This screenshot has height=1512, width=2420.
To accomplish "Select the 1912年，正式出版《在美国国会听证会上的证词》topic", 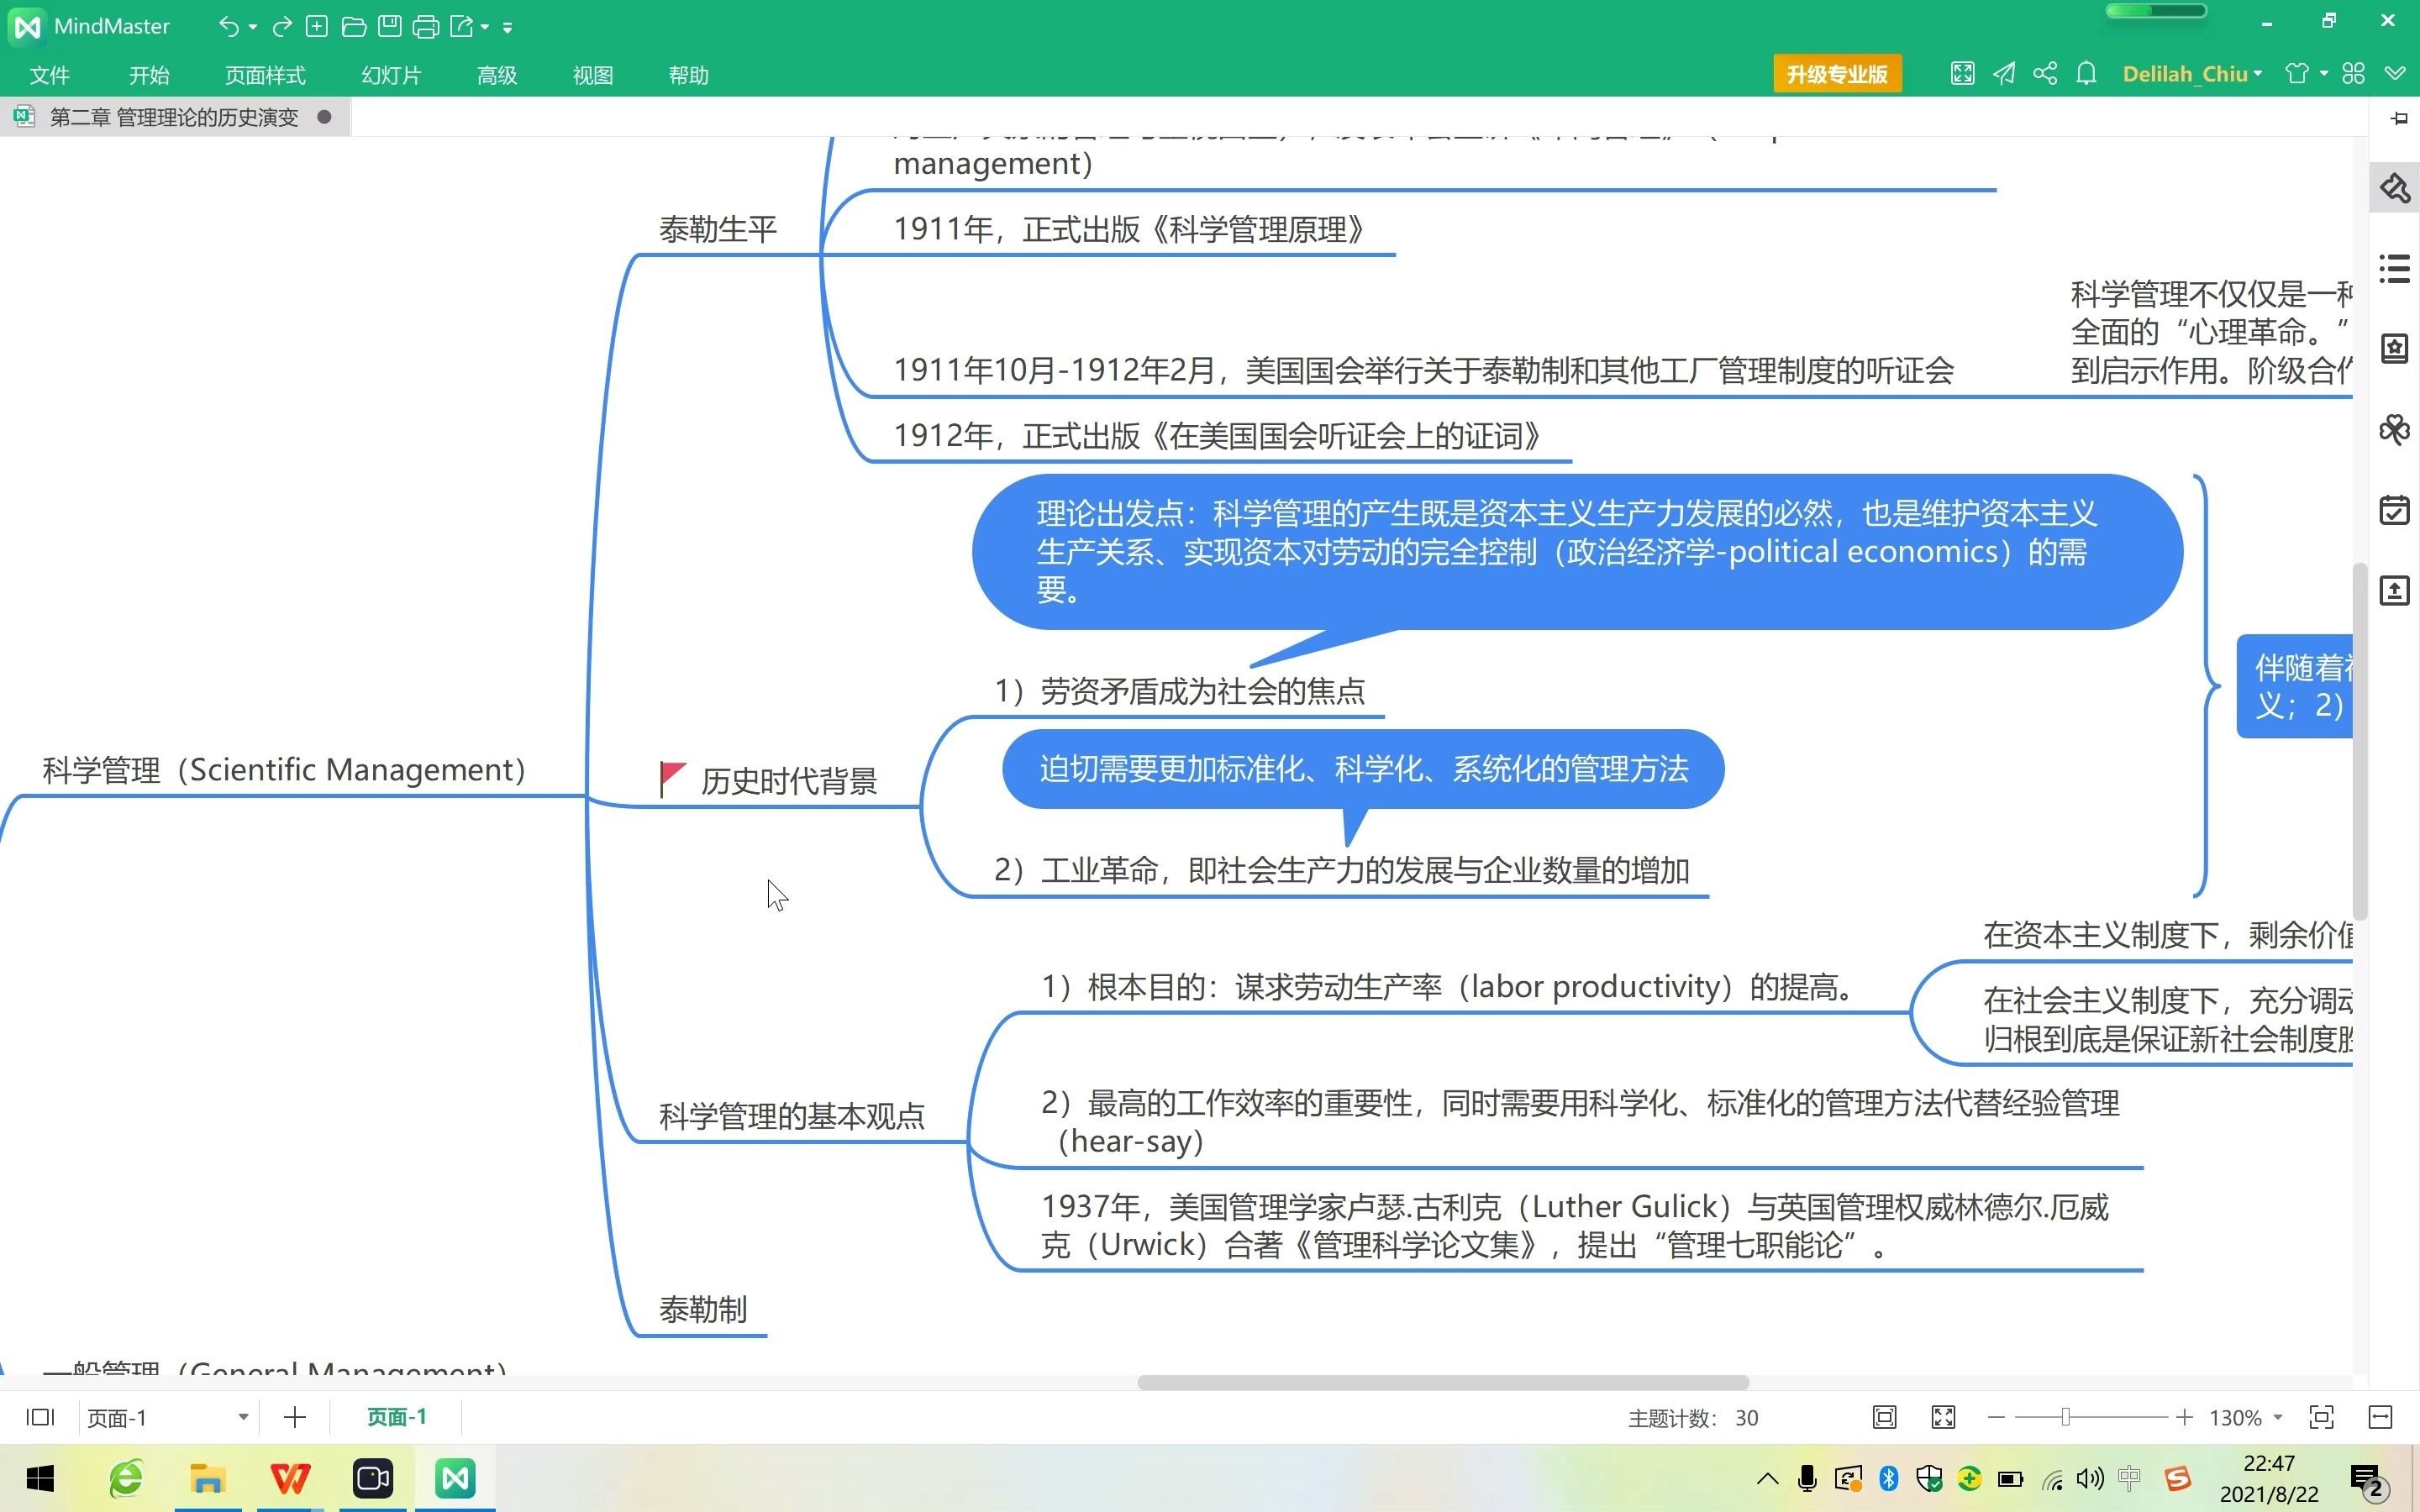I will coord(1218,436).
